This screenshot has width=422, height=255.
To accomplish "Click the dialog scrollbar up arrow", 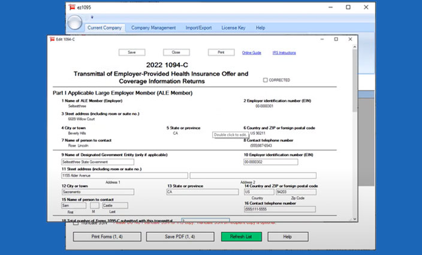I will coord(355,47).
